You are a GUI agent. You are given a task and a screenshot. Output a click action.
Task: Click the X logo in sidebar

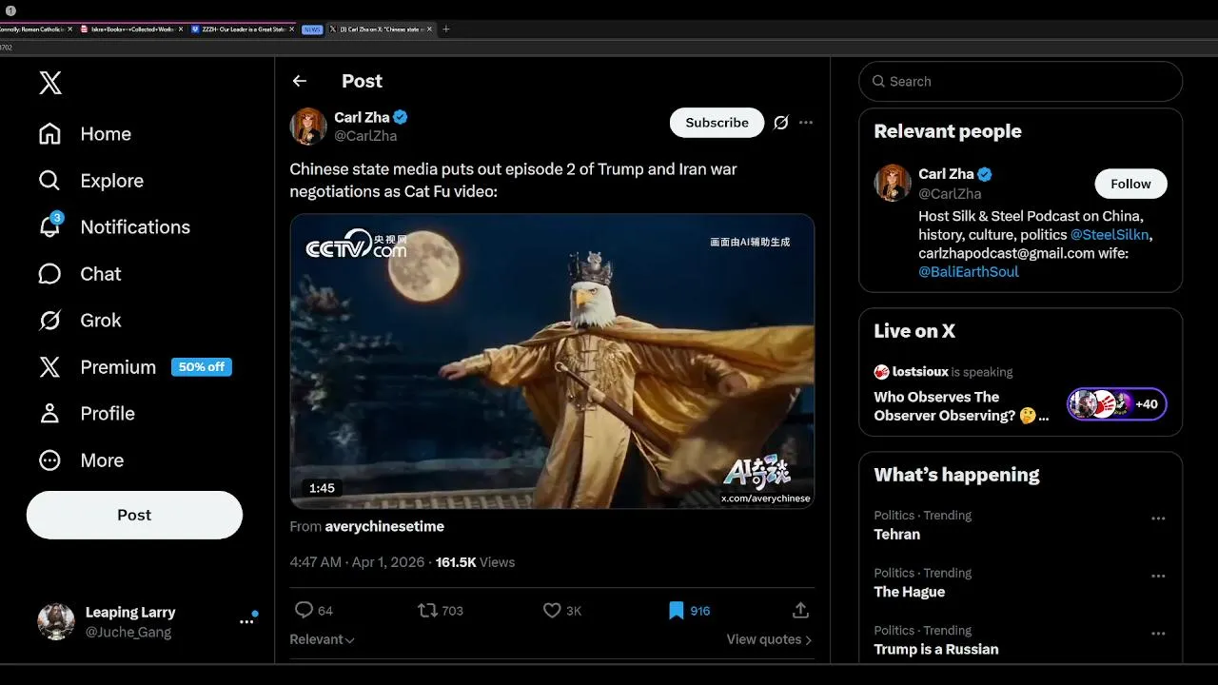tap(50, 83)
